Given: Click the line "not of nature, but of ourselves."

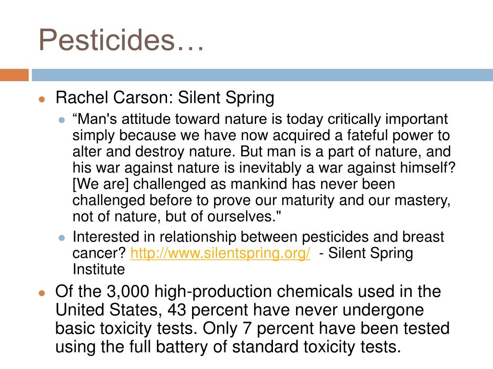Looking at the screenshot, I should pos(177,217).
